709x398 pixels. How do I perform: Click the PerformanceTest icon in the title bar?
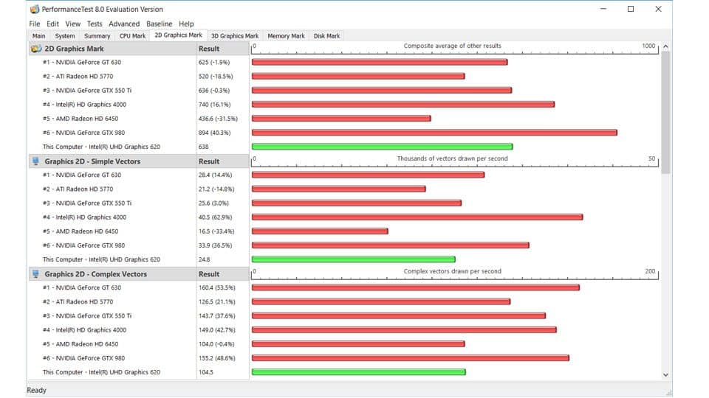coord(35,10)
